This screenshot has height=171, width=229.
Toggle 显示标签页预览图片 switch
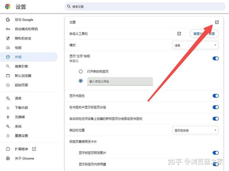(x=216, y=153)
